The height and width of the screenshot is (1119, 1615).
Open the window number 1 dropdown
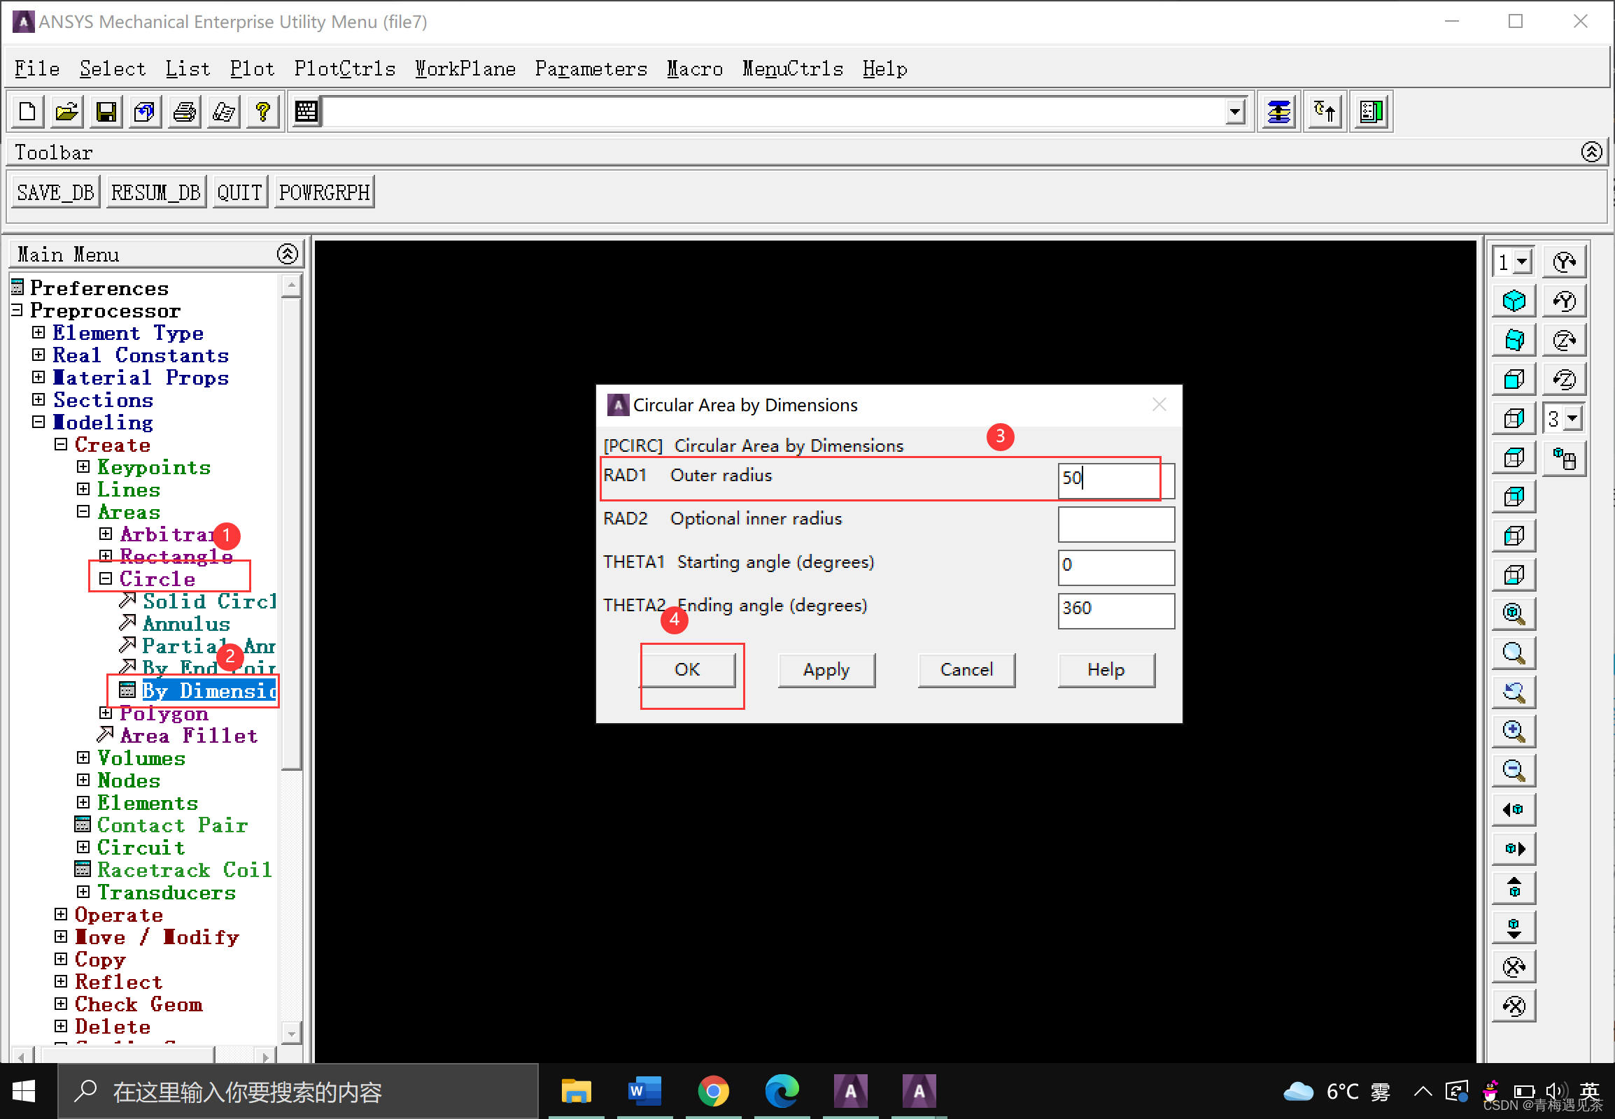1522,262
